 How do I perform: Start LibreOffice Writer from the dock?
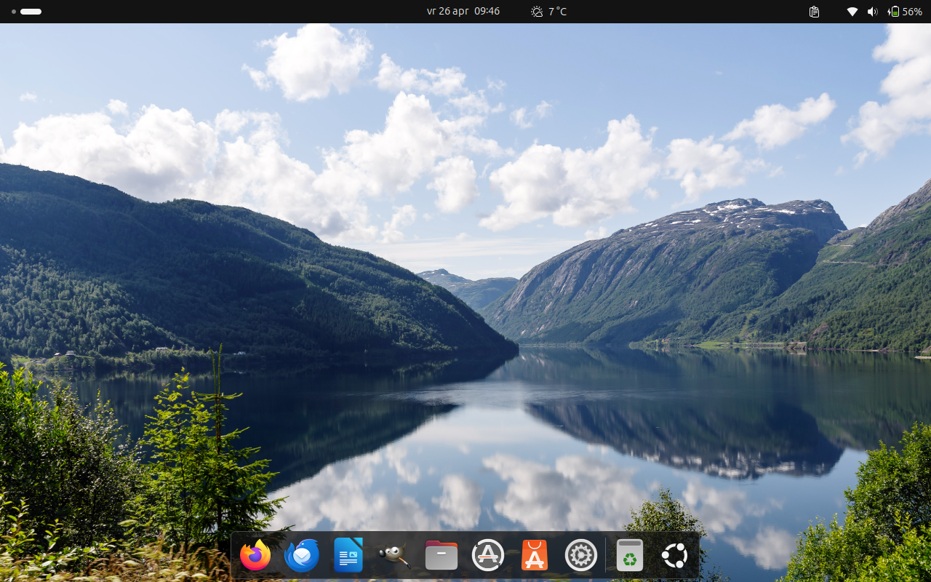click(x=348, y=556)
